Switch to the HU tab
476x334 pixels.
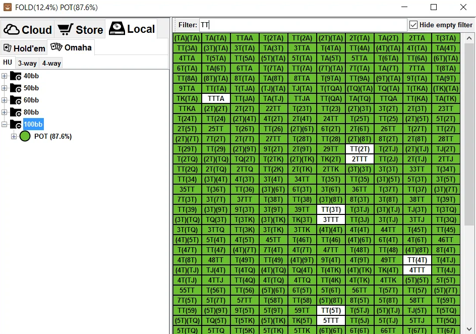pyautogui.click(x=8, y=63)
